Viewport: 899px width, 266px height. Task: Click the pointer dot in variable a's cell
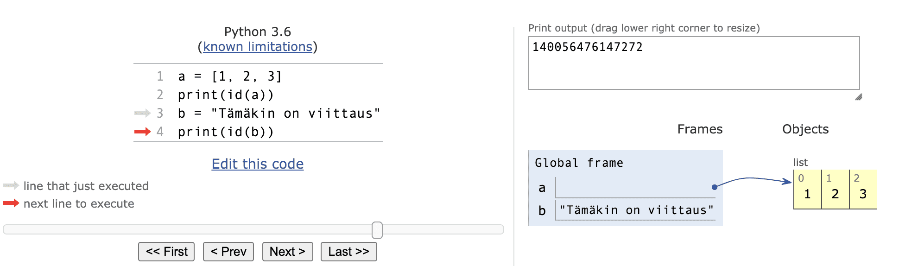pos(715,187)
